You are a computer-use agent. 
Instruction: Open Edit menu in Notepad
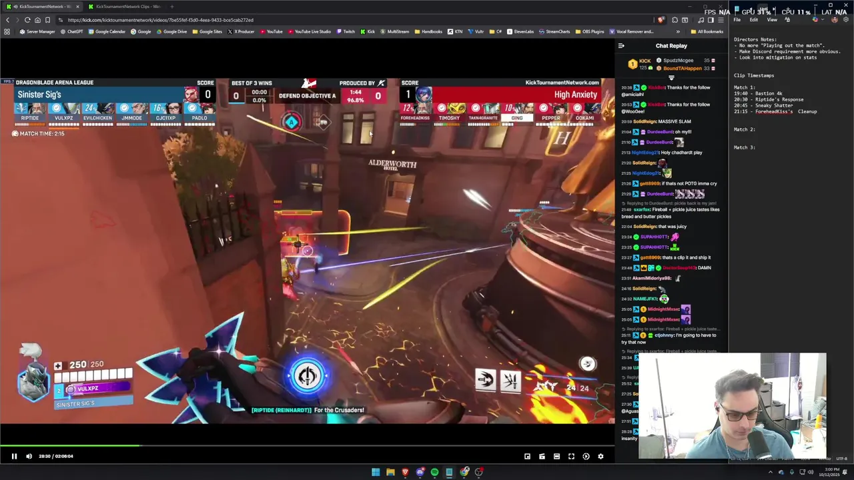(753, 20)
